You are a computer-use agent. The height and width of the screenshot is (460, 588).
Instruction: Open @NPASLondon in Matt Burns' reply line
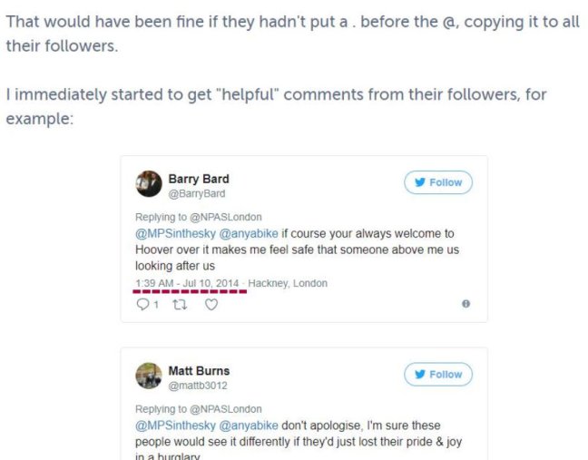pos(229,408)
